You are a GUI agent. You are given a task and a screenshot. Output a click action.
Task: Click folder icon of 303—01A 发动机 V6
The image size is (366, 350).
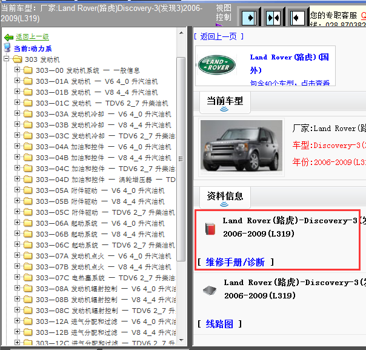tap(28, 81)
